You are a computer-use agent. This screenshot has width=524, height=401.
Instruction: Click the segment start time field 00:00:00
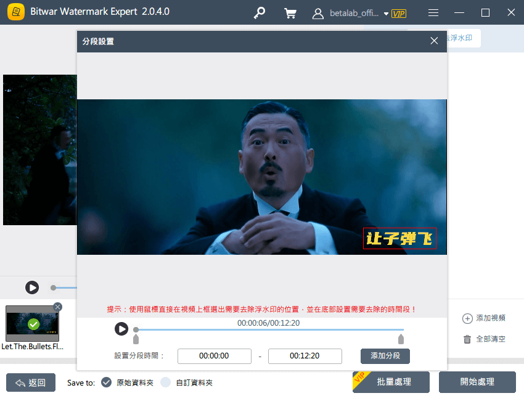pyautogui.click(x=214, y=356)
